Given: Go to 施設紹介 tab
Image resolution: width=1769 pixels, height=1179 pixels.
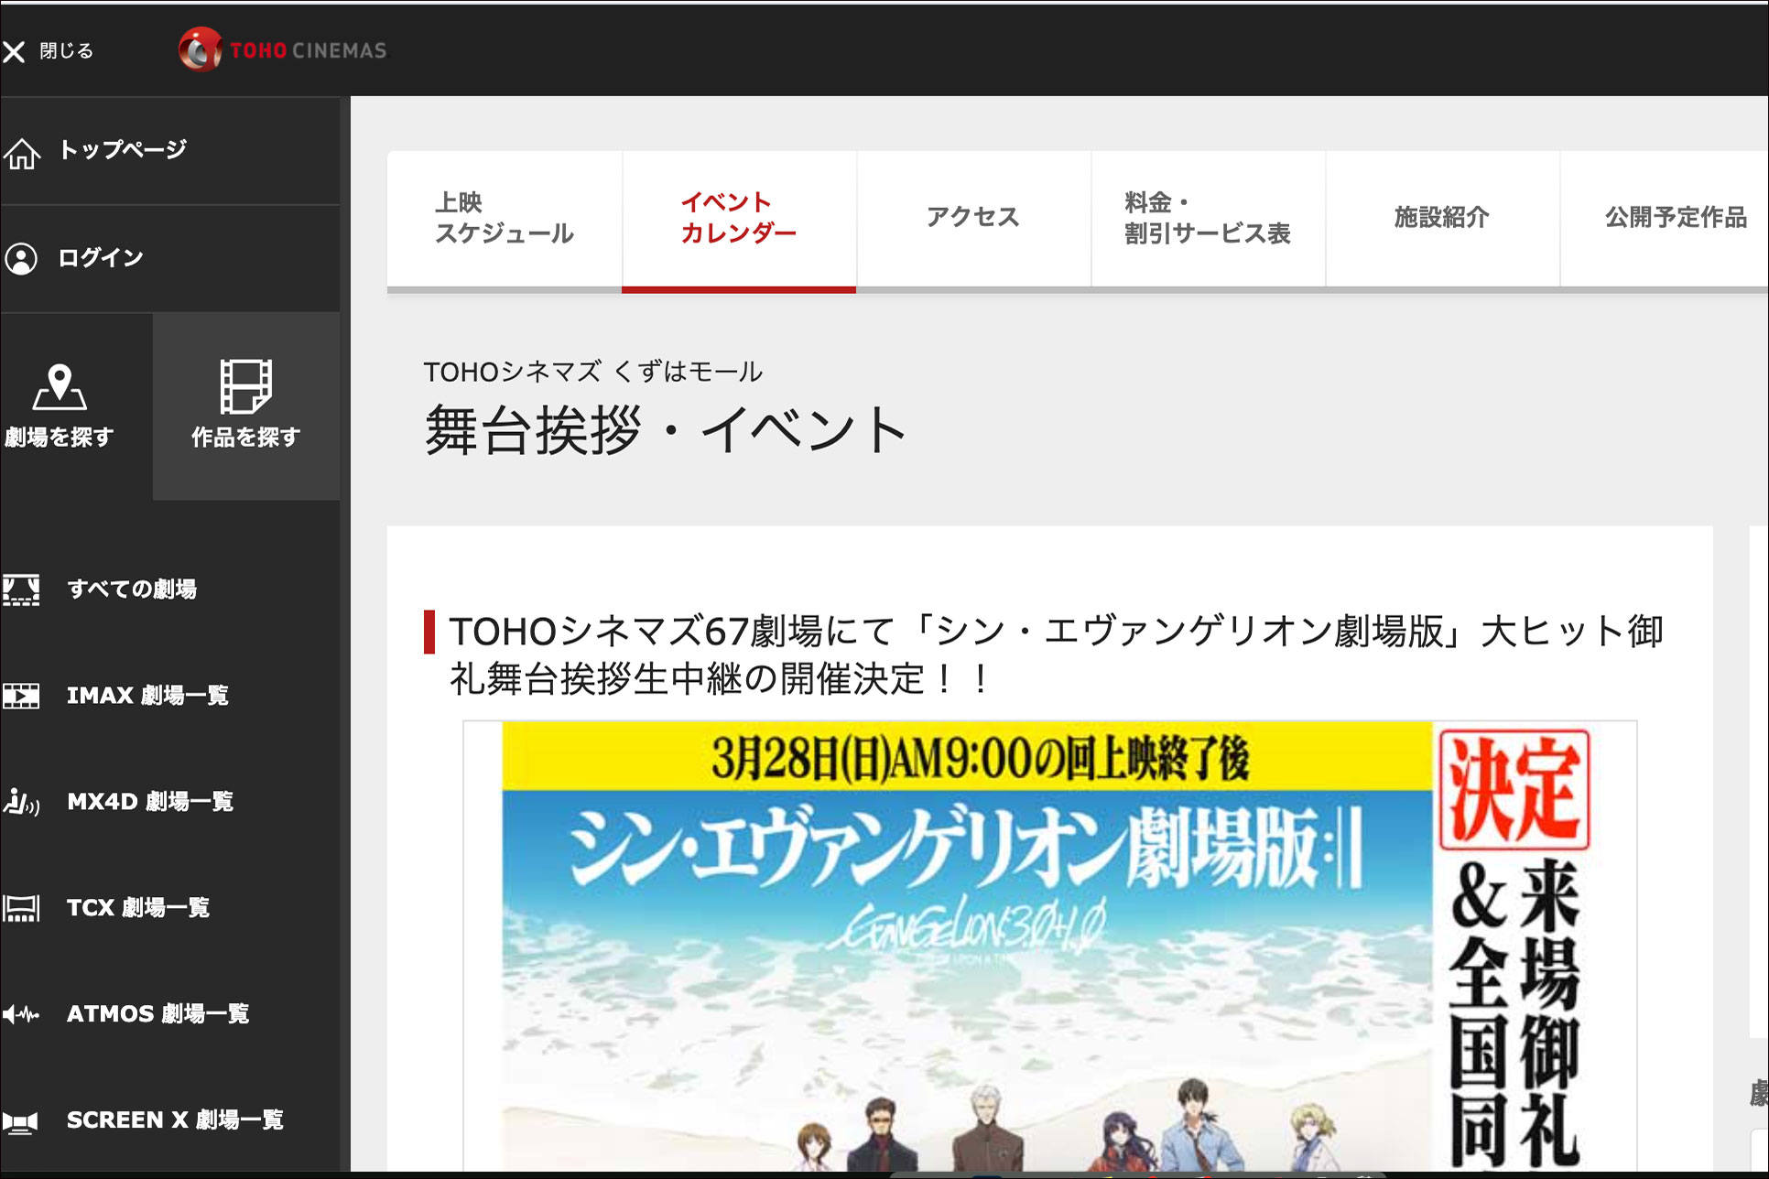Looking at the screenshot, I should [x=1442, y=218].
